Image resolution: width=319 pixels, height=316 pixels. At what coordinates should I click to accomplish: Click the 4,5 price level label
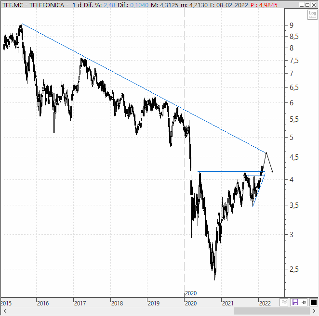[x=294, y=157]
